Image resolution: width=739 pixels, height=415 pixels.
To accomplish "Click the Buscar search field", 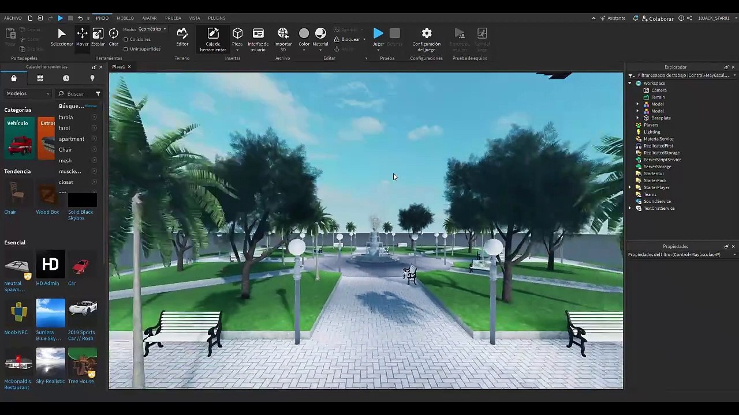I will [78, 93].
